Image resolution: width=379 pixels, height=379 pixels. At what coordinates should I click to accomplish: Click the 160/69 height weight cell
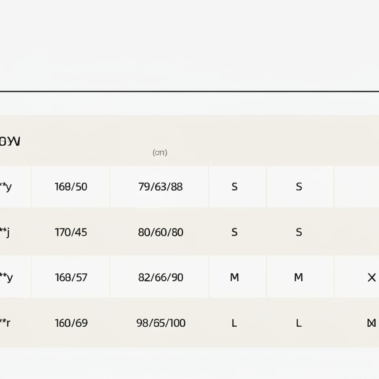pos(71,323)
